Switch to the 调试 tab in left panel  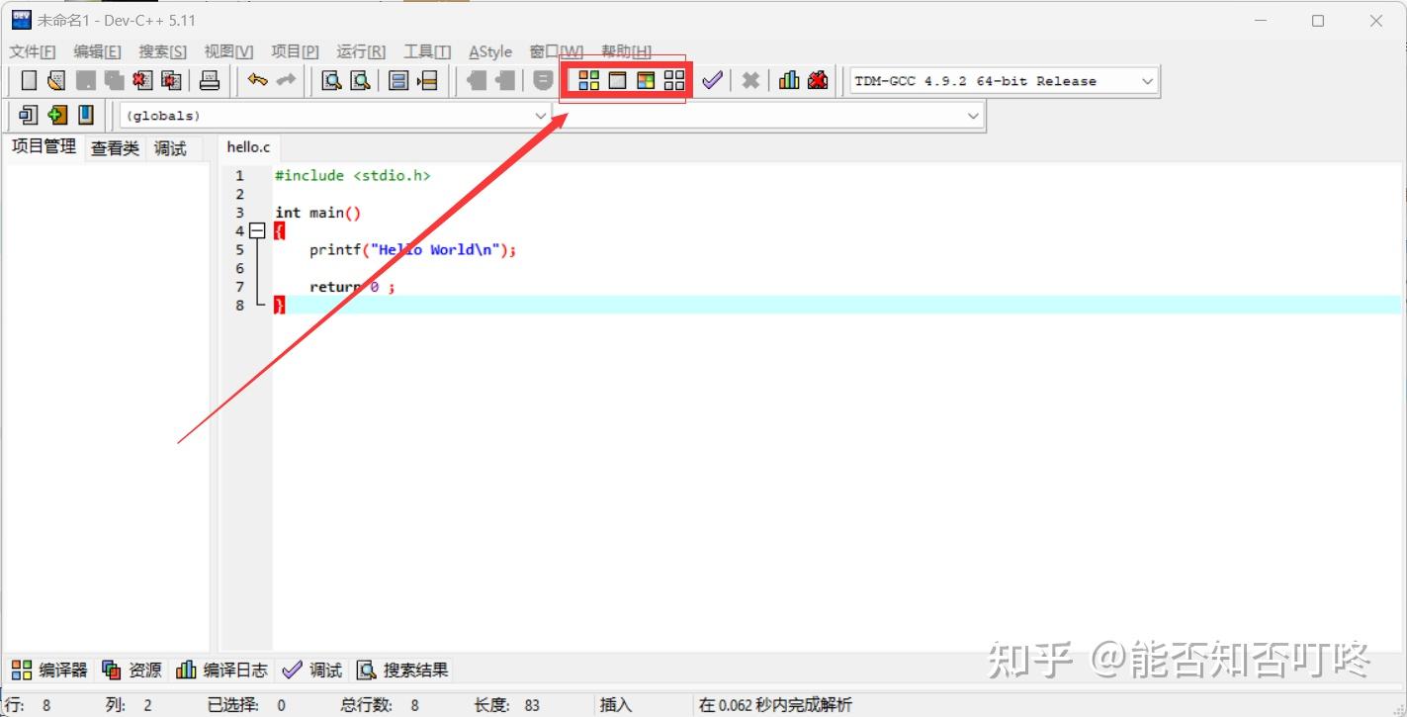[170, 148]
